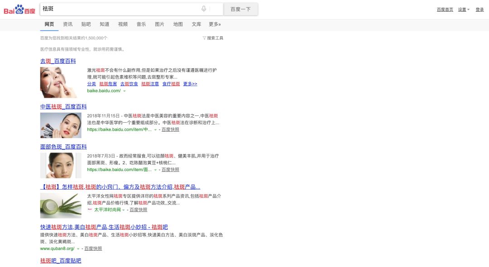Expand arrow beside baike.baidu.com/item/中... URL
Image resolution: width=489 pixels, height=267 pixels.
click(x=155, y=129)
